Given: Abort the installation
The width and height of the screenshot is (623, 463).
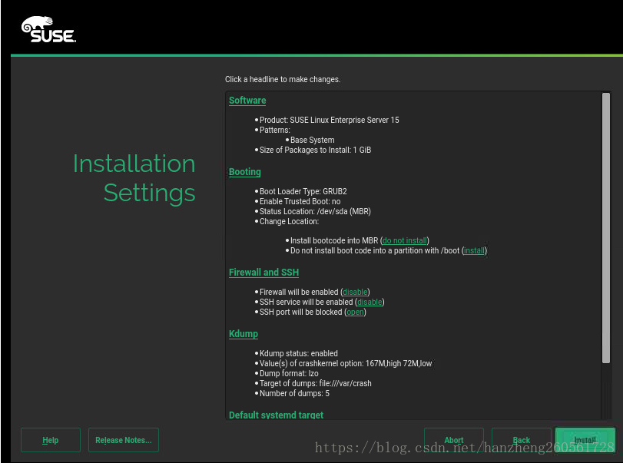Looking at the screenshot, I should 454,440.
